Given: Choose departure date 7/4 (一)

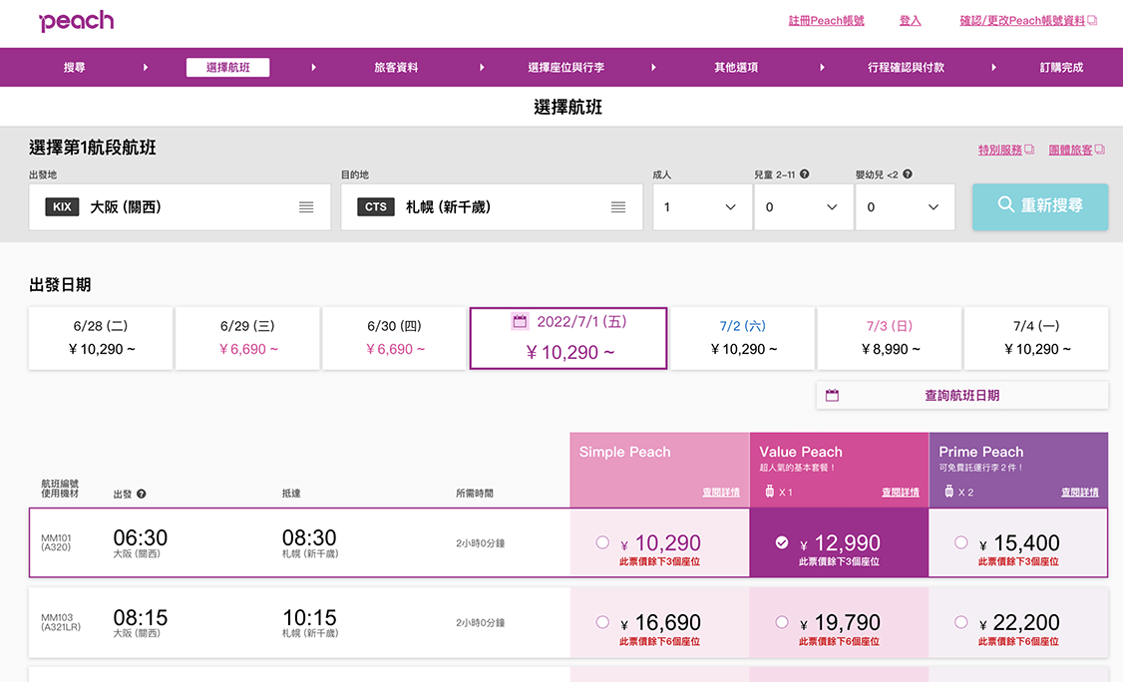Looking at the screenshot, I should coord(1036,338).
